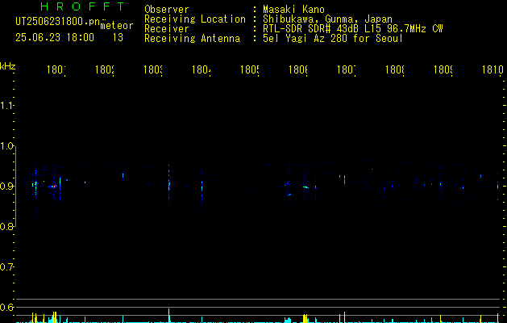Click the 0.9 kHz axis value
The width and height of the screenshot is (507, 323).
click(6, 187)
